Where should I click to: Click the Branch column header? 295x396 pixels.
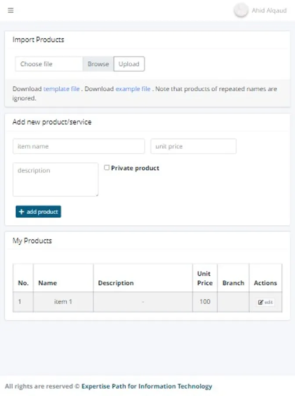pos(233,283)
